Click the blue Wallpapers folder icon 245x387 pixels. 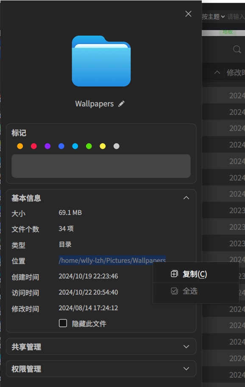tap(101, 61)
